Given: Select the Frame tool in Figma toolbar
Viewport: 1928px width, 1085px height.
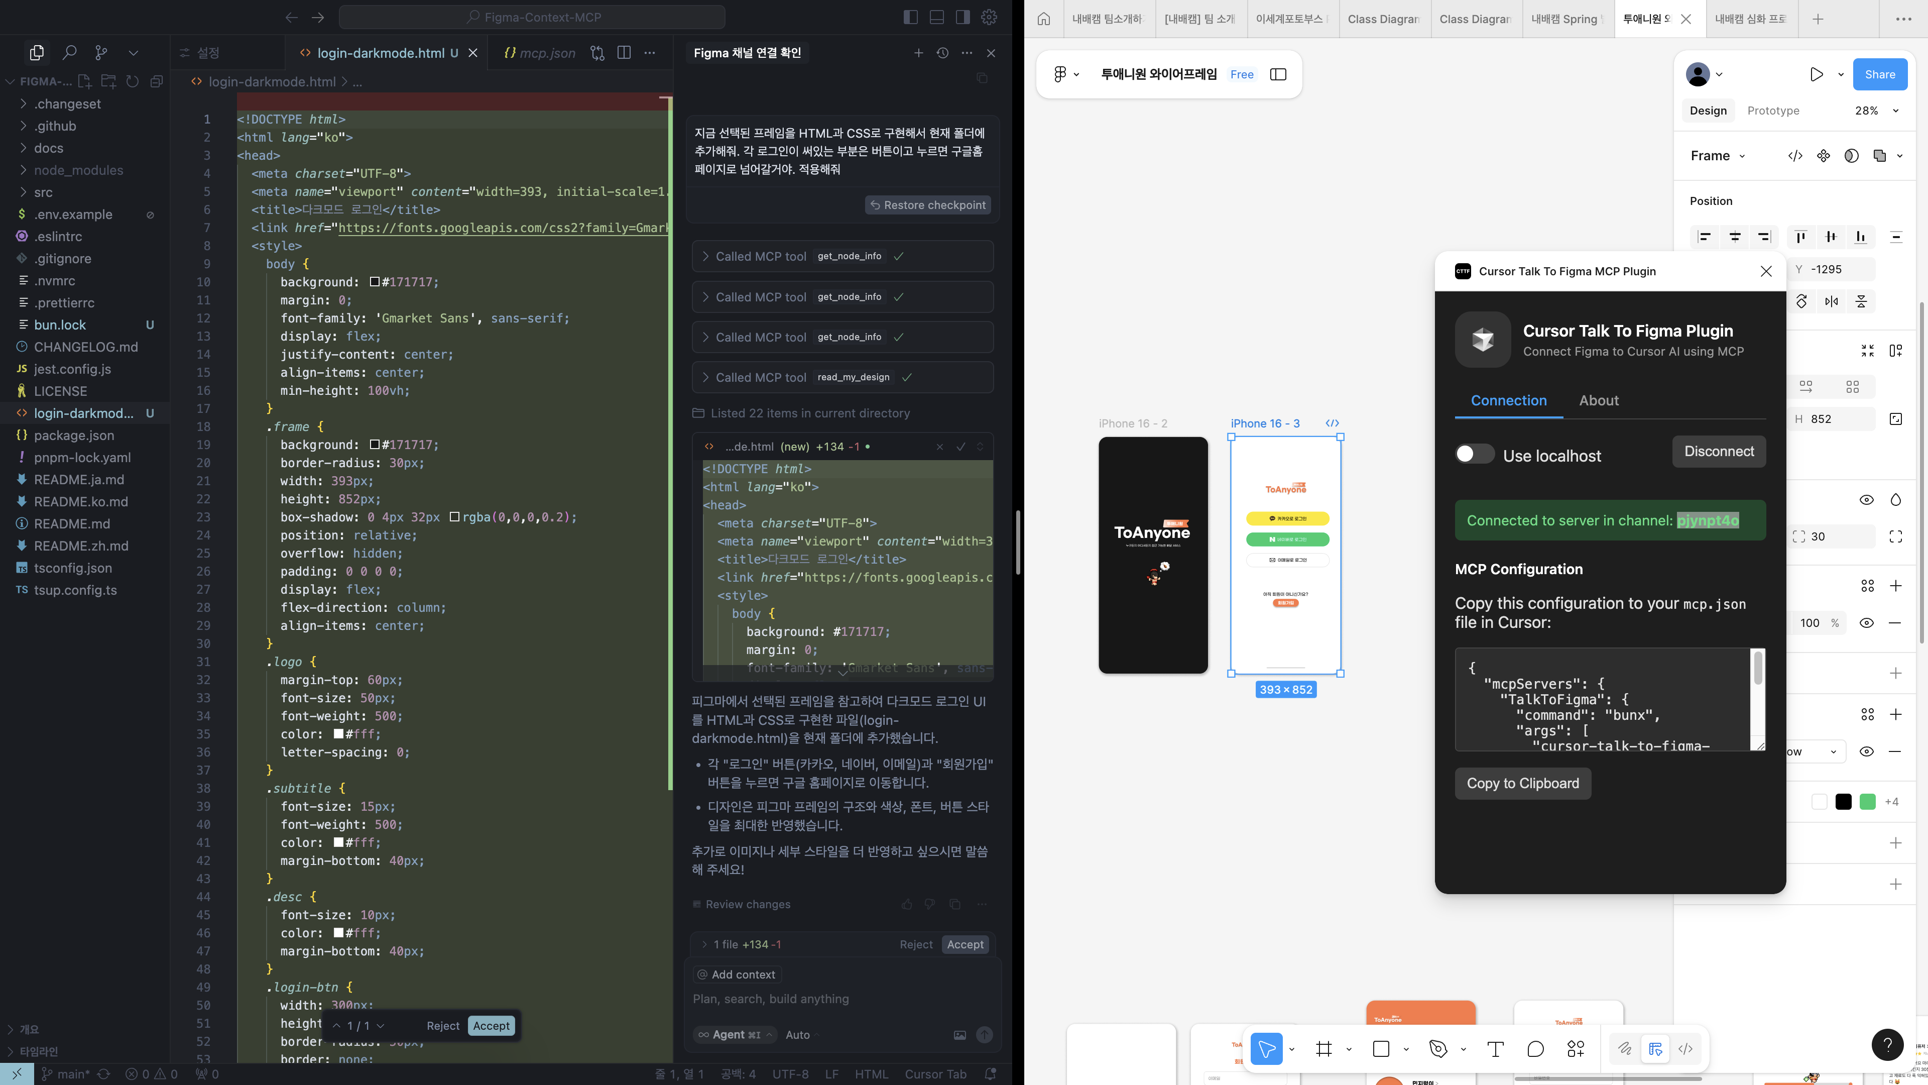Looking at the screenshot, I should click(x=1323, y=1049).
